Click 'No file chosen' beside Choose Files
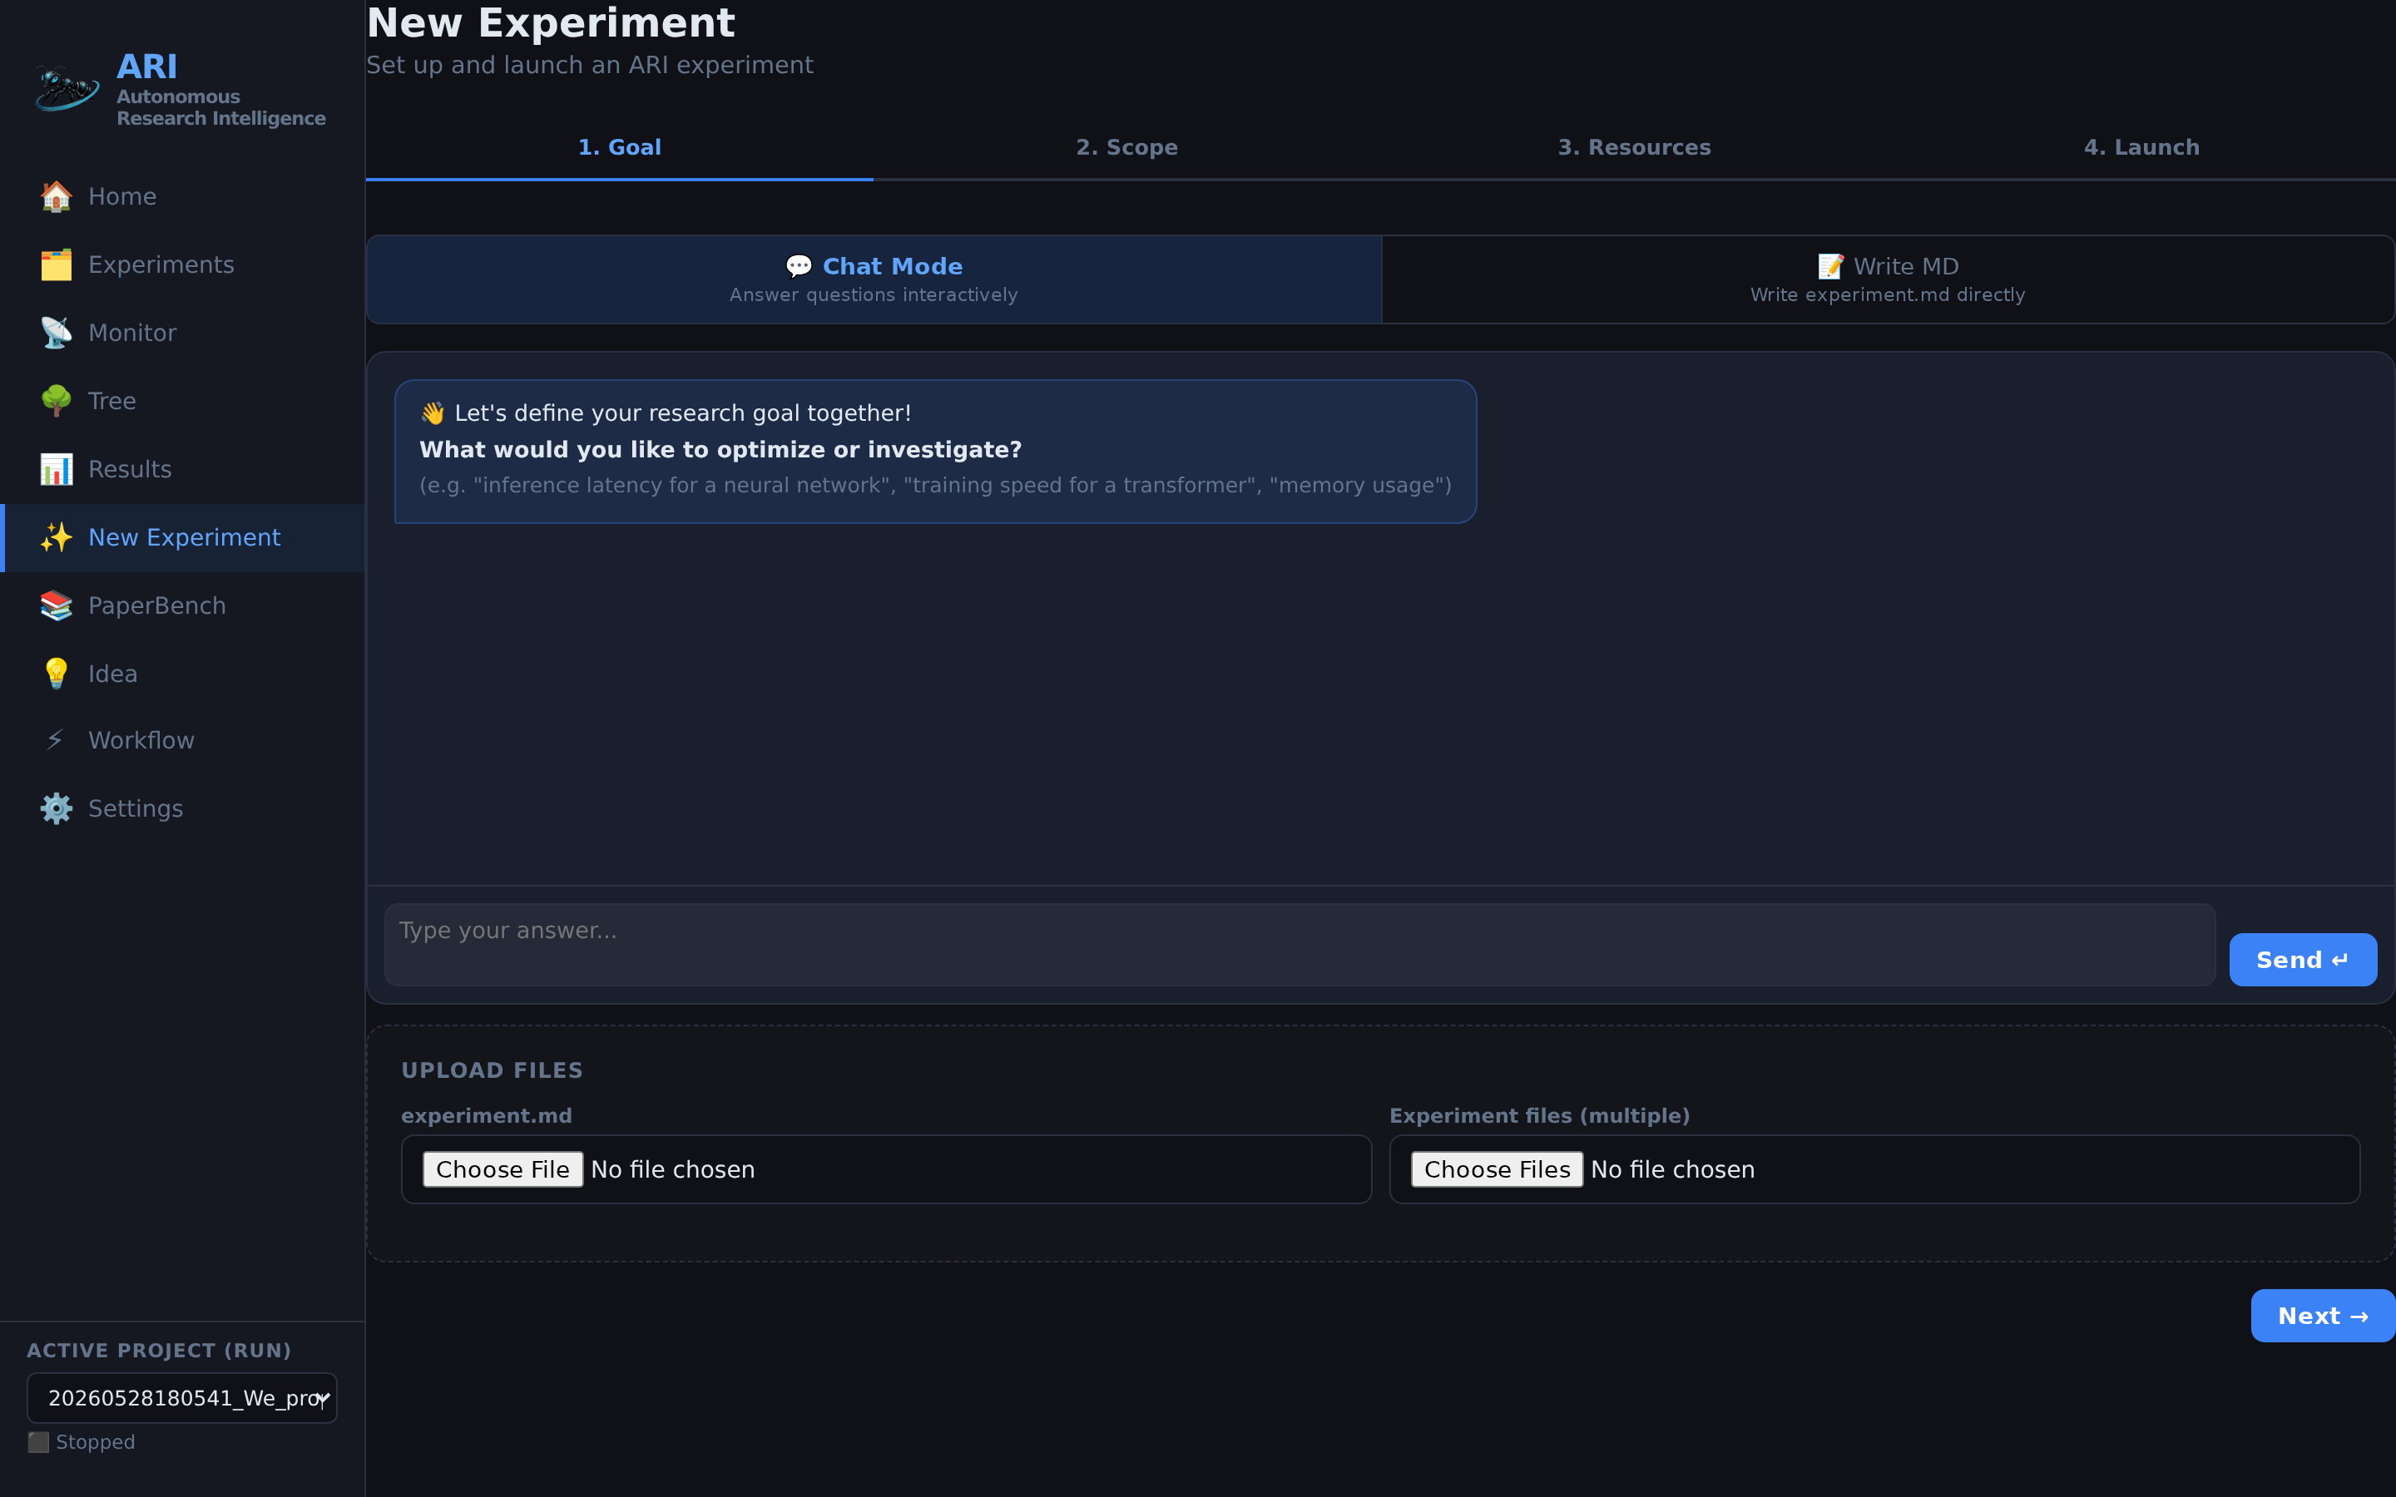This screenshot has width=2396, height=1497. pos(1673,1169)
